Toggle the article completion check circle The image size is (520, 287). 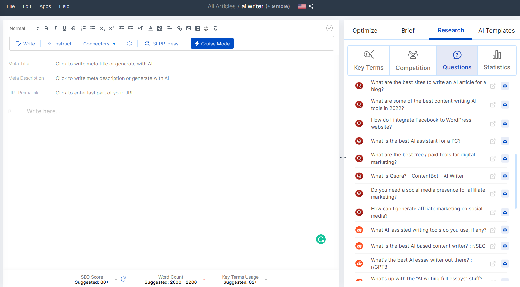point(329,28)
